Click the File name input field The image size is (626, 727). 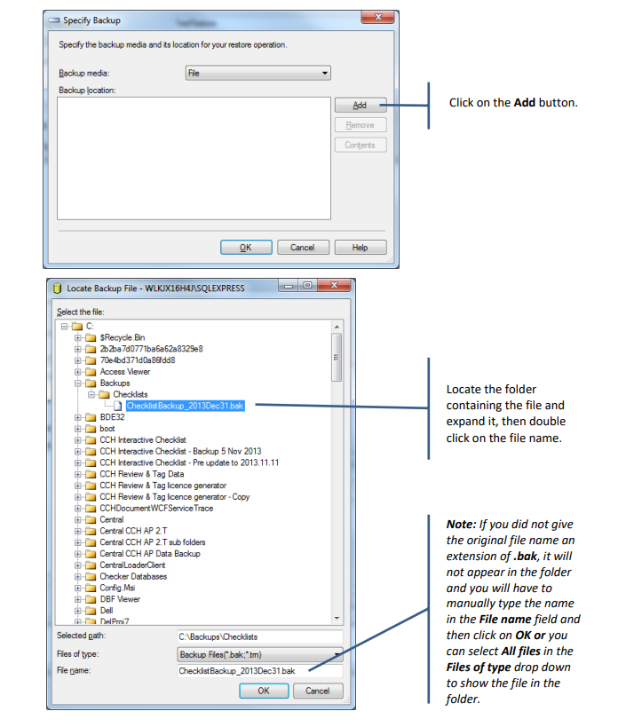(x=260, y=671)
